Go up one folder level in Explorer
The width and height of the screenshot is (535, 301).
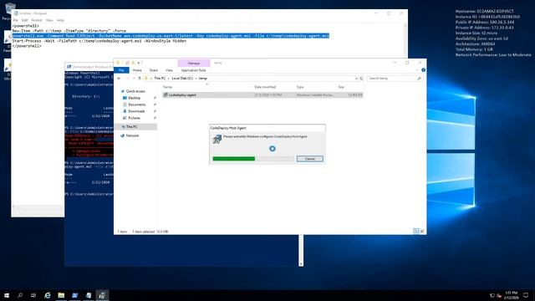pos(140,78)
